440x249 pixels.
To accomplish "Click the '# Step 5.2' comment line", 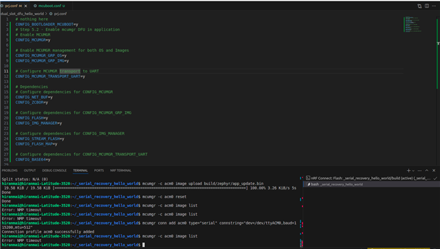I will click(x=67, y=29).
